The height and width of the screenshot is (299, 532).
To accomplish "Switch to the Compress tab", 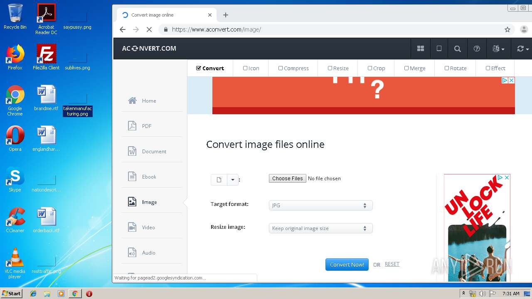I will click(293, 68).
